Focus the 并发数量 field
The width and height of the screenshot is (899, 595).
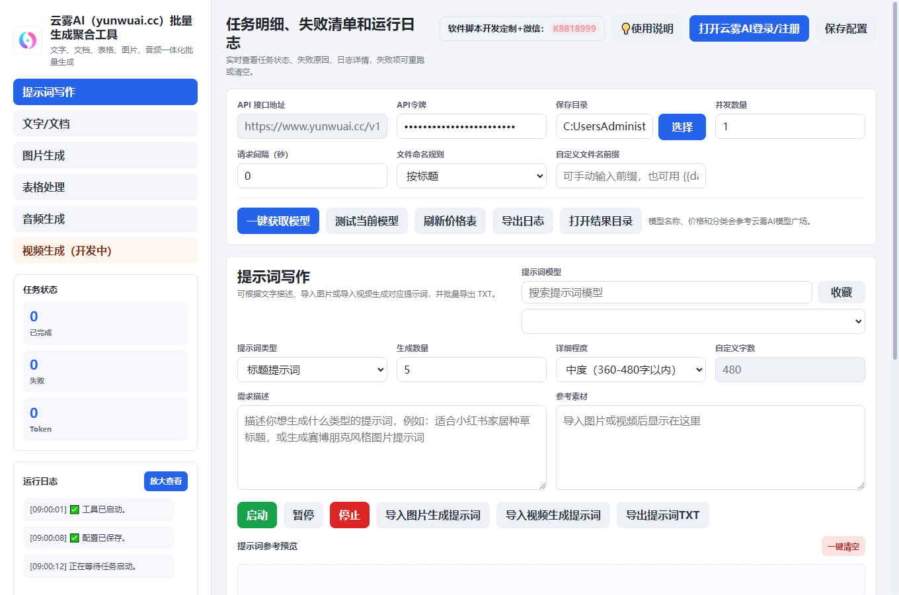[x=790, y=126]
